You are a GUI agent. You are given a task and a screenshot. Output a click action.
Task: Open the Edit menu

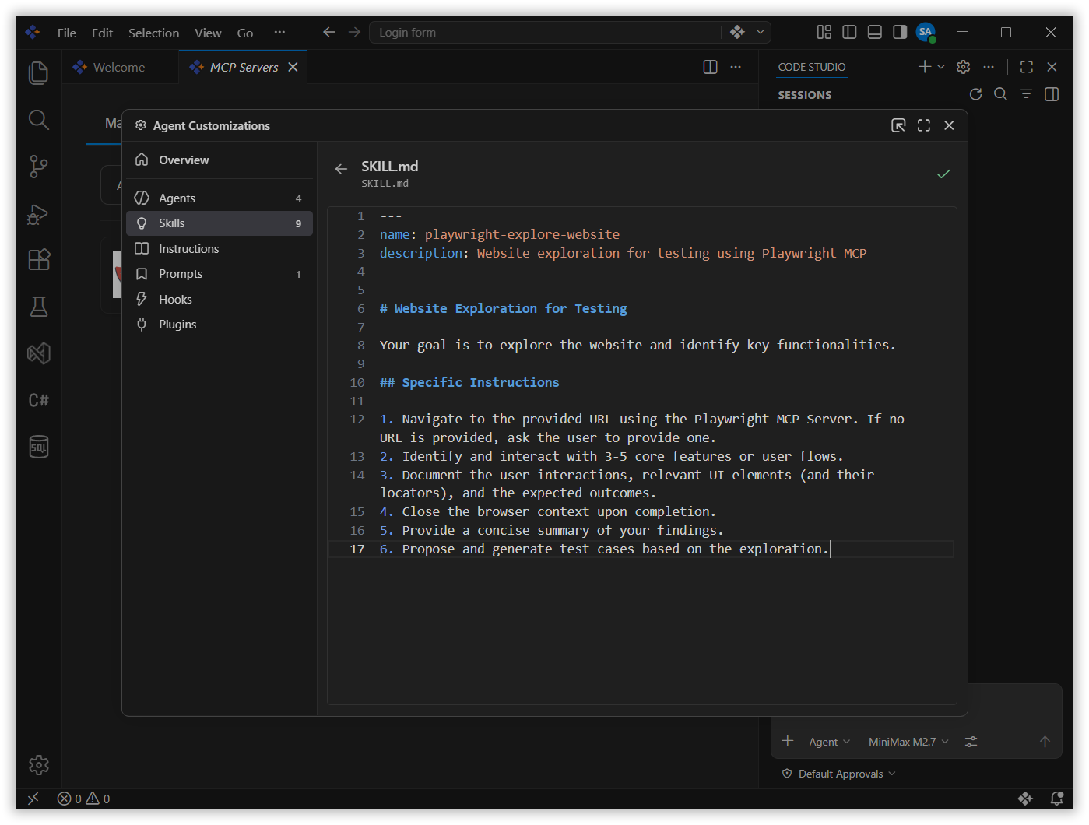pos(102,33)
